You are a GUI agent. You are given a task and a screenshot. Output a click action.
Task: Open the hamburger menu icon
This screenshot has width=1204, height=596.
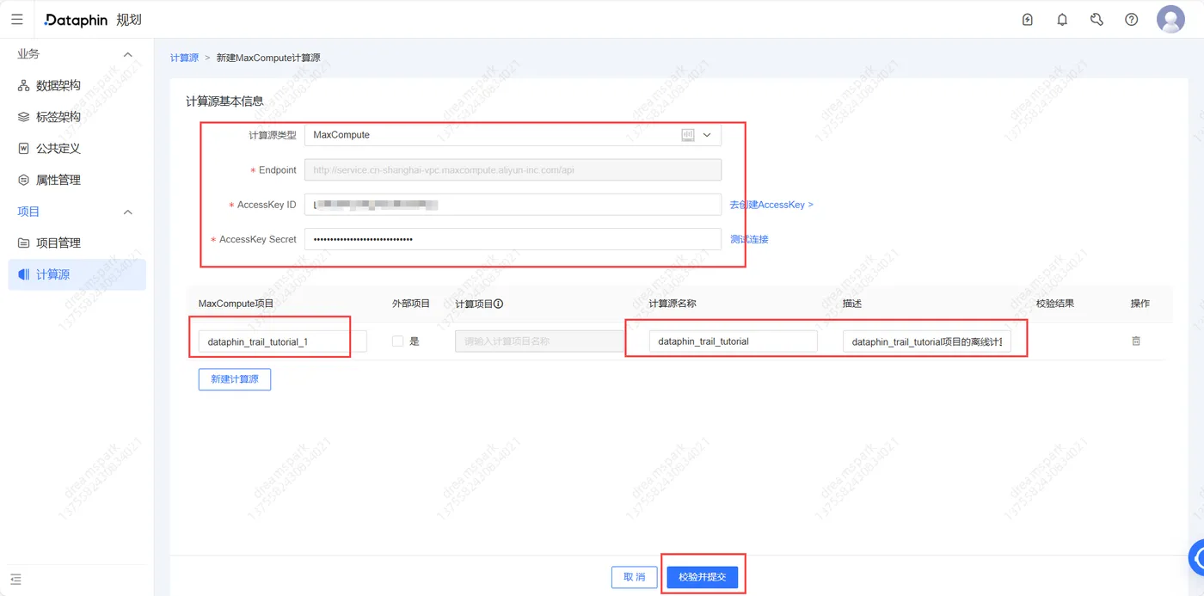pos(17,19)
